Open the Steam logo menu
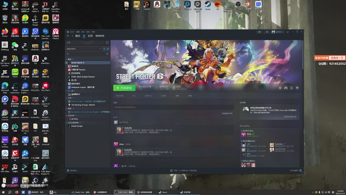This screenshot has width=346, height=195. 71,32
